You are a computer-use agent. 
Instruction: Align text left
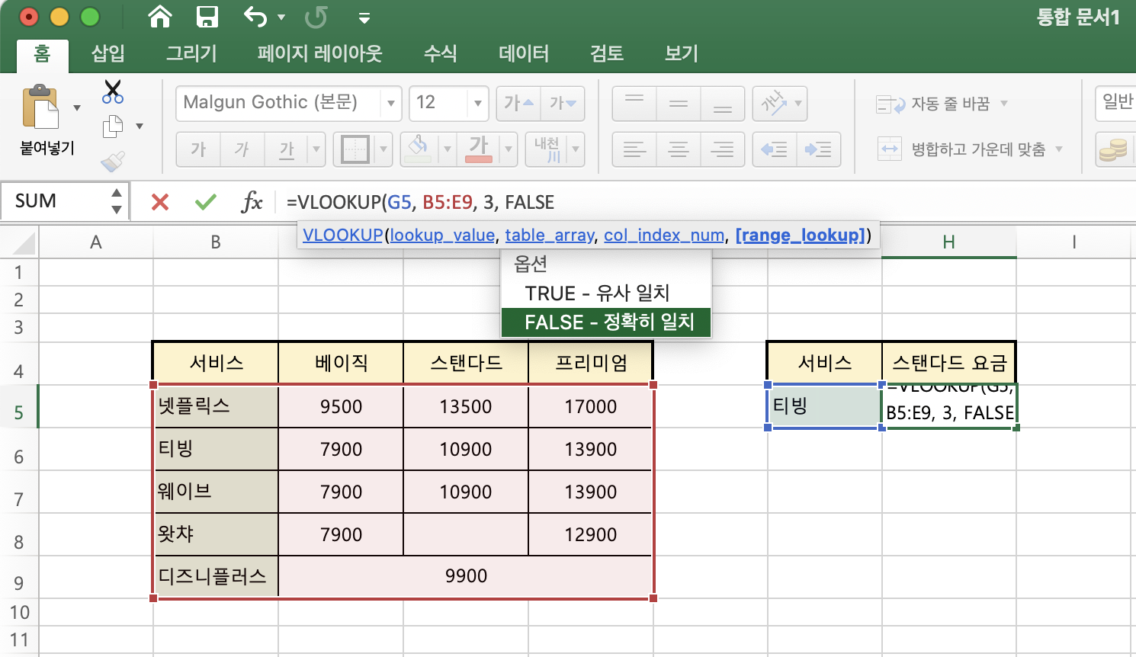634,149
